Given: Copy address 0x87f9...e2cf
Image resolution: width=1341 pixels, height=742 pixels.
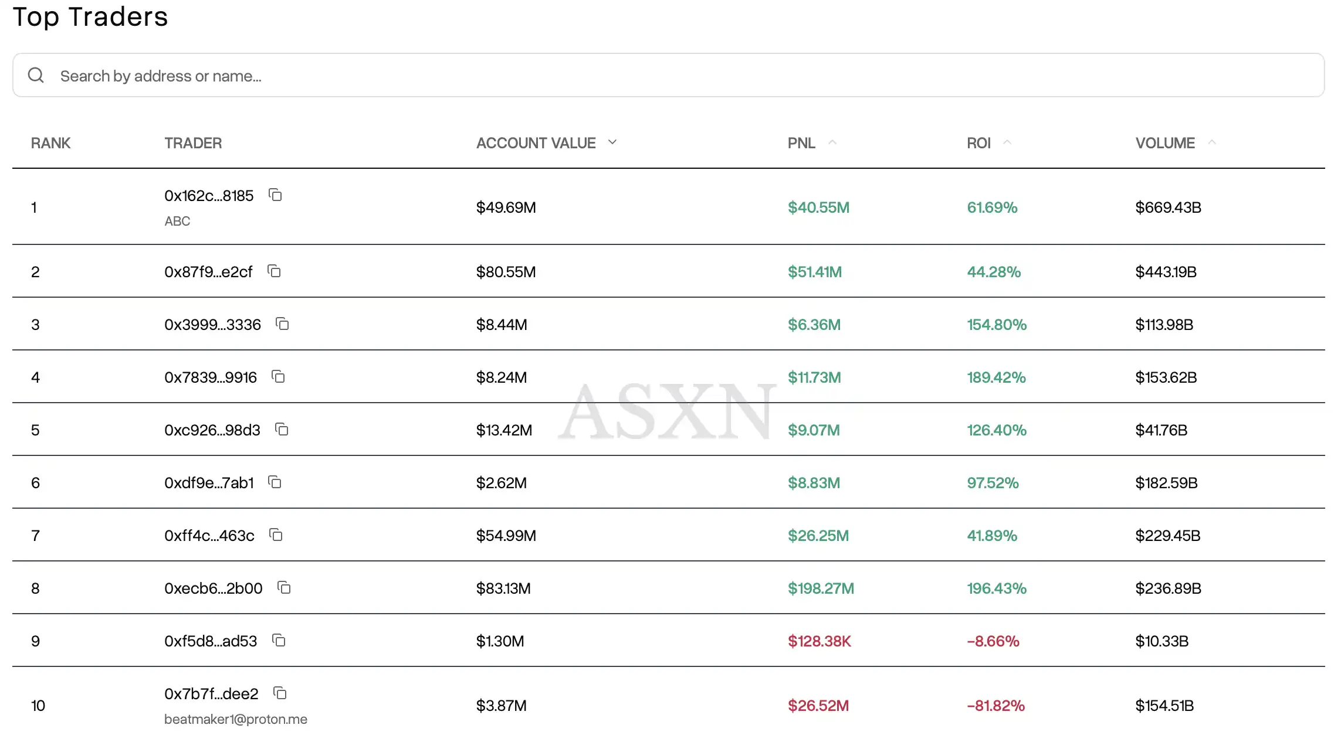Looking at the screenshot, I should click(274, 271).
